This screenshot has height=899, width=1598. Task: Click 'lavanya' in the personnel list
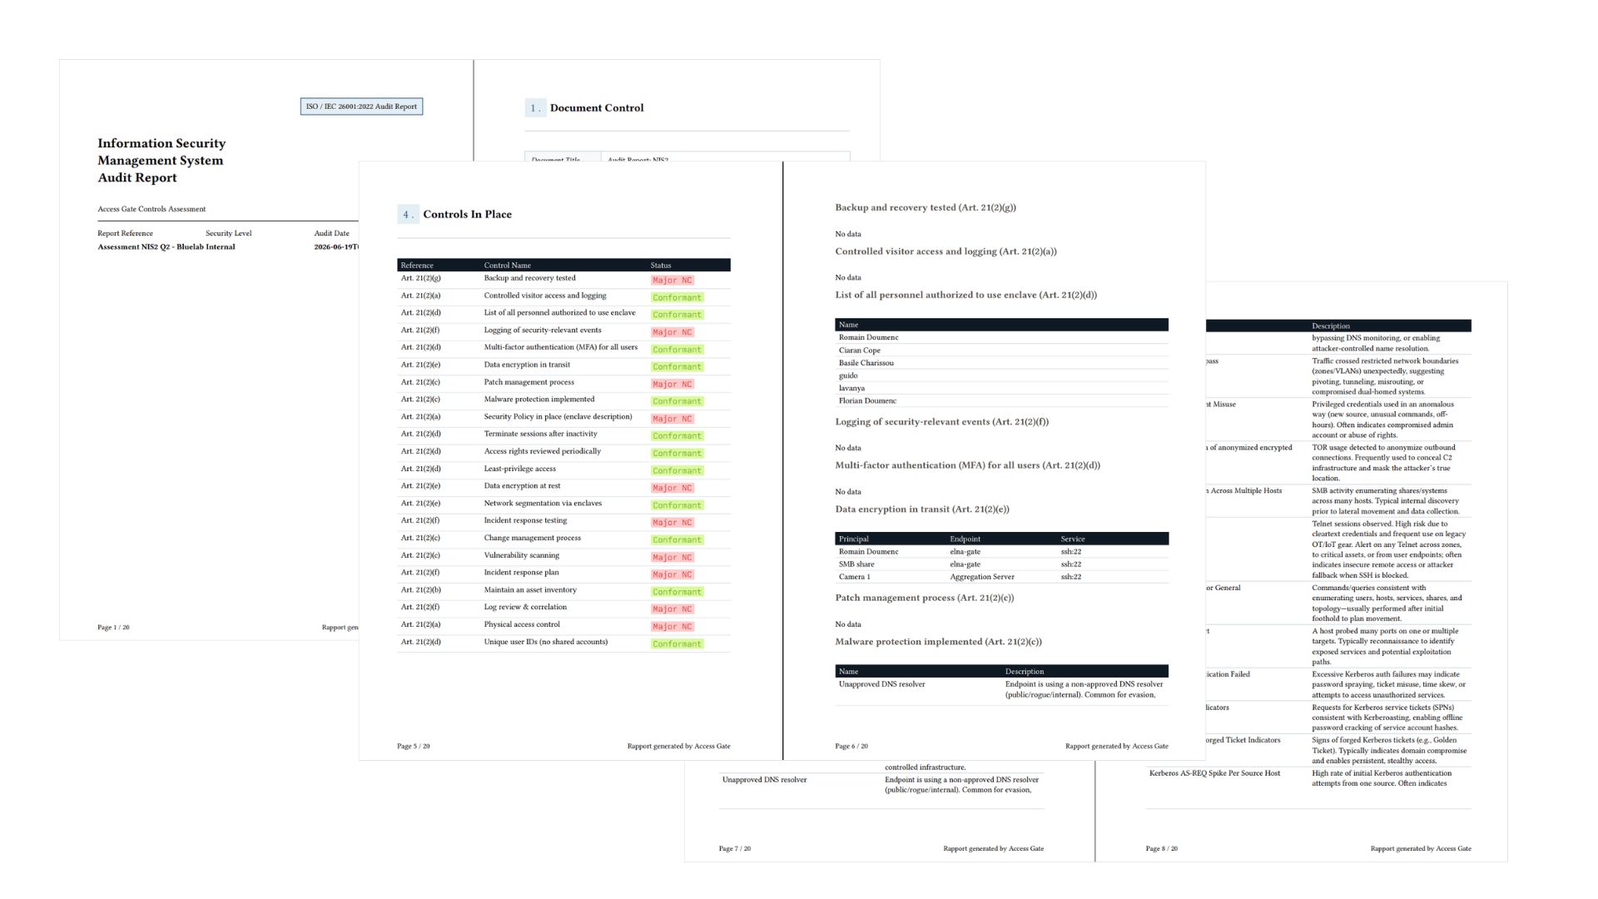[852, 389]
